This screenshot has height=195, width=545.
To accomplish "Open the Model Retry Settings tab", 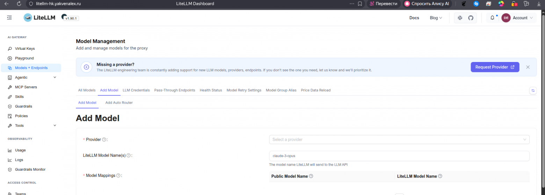I will [244, 90].
